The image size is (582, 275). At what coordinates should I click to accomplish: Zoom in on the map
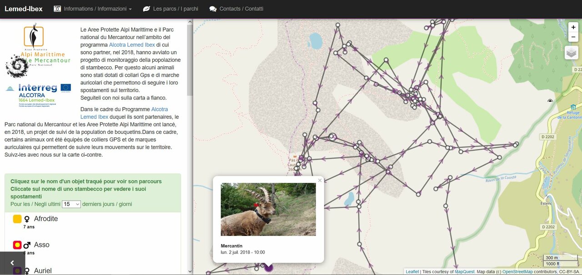tap(573, 27)
